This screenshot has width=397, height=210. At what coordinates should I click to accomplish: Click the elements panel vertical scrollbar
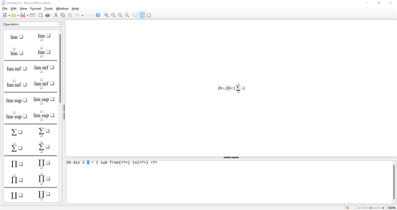(60, 68)
